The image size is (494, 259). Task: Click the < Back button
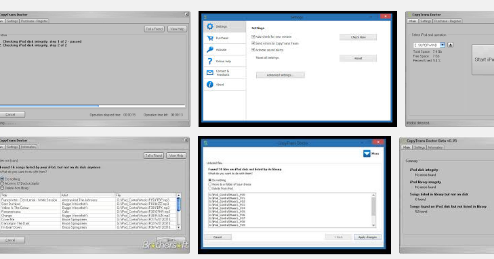tap(338, 237)
